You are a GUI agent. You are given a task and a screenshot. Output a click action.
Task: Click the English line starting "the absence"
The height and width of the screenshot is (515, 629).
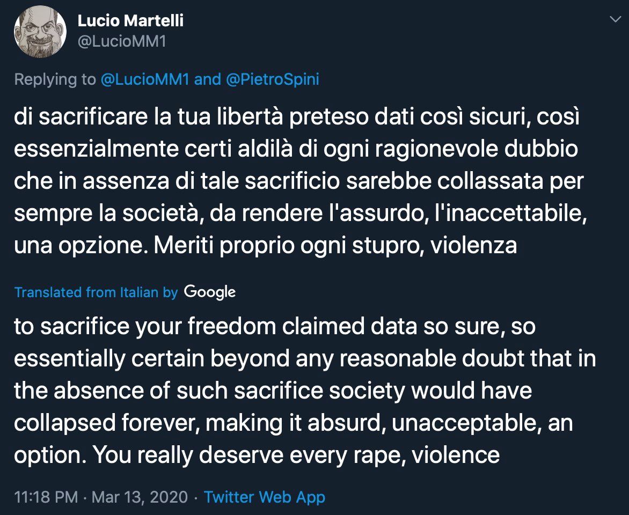[273, 391]
